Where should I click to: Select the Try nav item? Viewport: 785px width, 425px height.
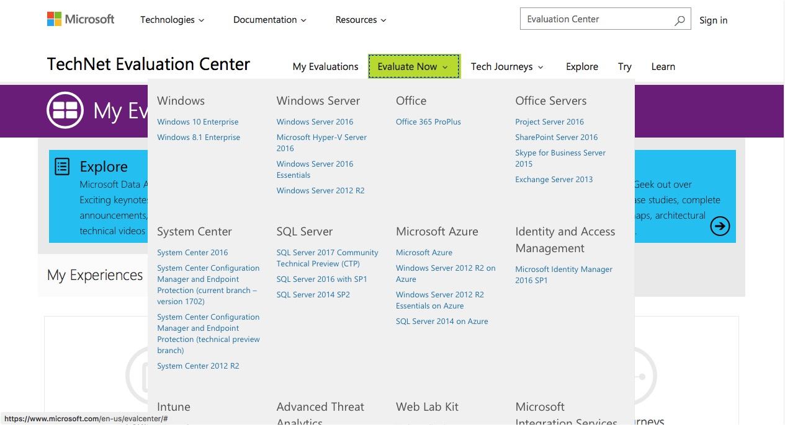click(625, 66)
